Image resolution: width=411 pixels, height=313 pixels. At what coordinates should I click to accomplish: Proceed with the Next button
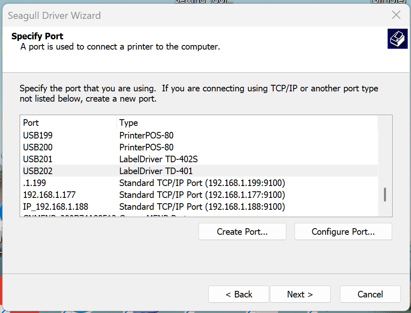pos(300,294)
